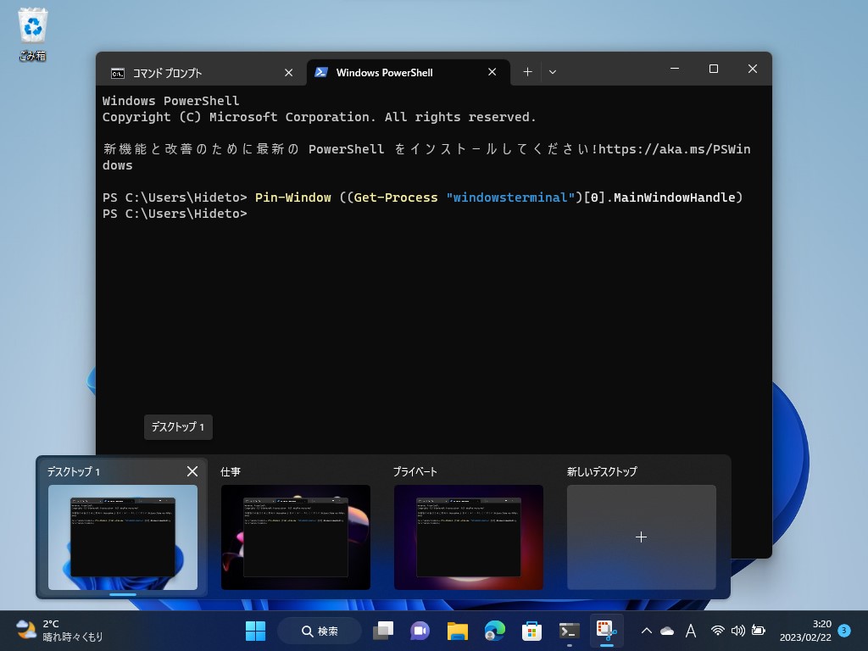Click the command prompt icon on コマンドプロンプト tab
Image resolution: width=868 pixels, height=651 pixels.
tap(119, 73)
